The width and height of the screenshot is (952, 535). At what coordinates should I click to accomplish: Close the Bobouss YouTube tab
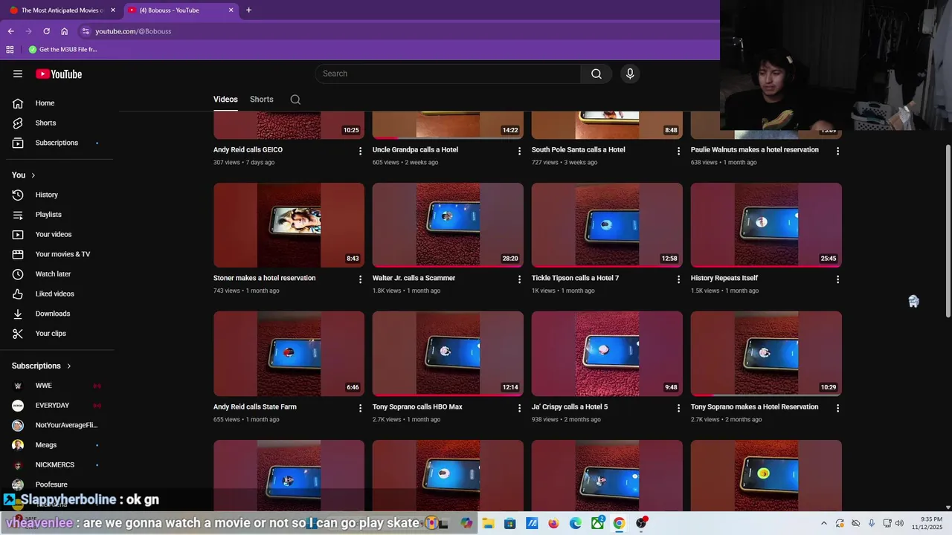pyautogui.click(x=231, y=10)
